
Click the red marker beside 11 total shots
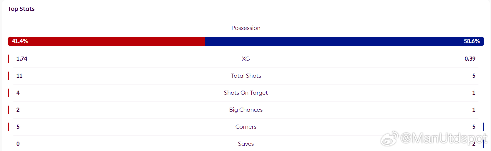pos(8,76)
